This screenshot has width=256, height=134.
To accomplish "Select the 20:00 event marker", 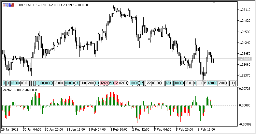I will pyautogui.click(x=213, y=83).
